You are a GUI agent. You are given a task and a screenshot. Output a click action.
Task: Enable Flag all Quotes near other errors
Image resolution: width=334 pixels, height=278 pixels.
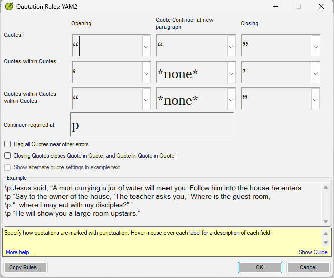click(8, 144)
